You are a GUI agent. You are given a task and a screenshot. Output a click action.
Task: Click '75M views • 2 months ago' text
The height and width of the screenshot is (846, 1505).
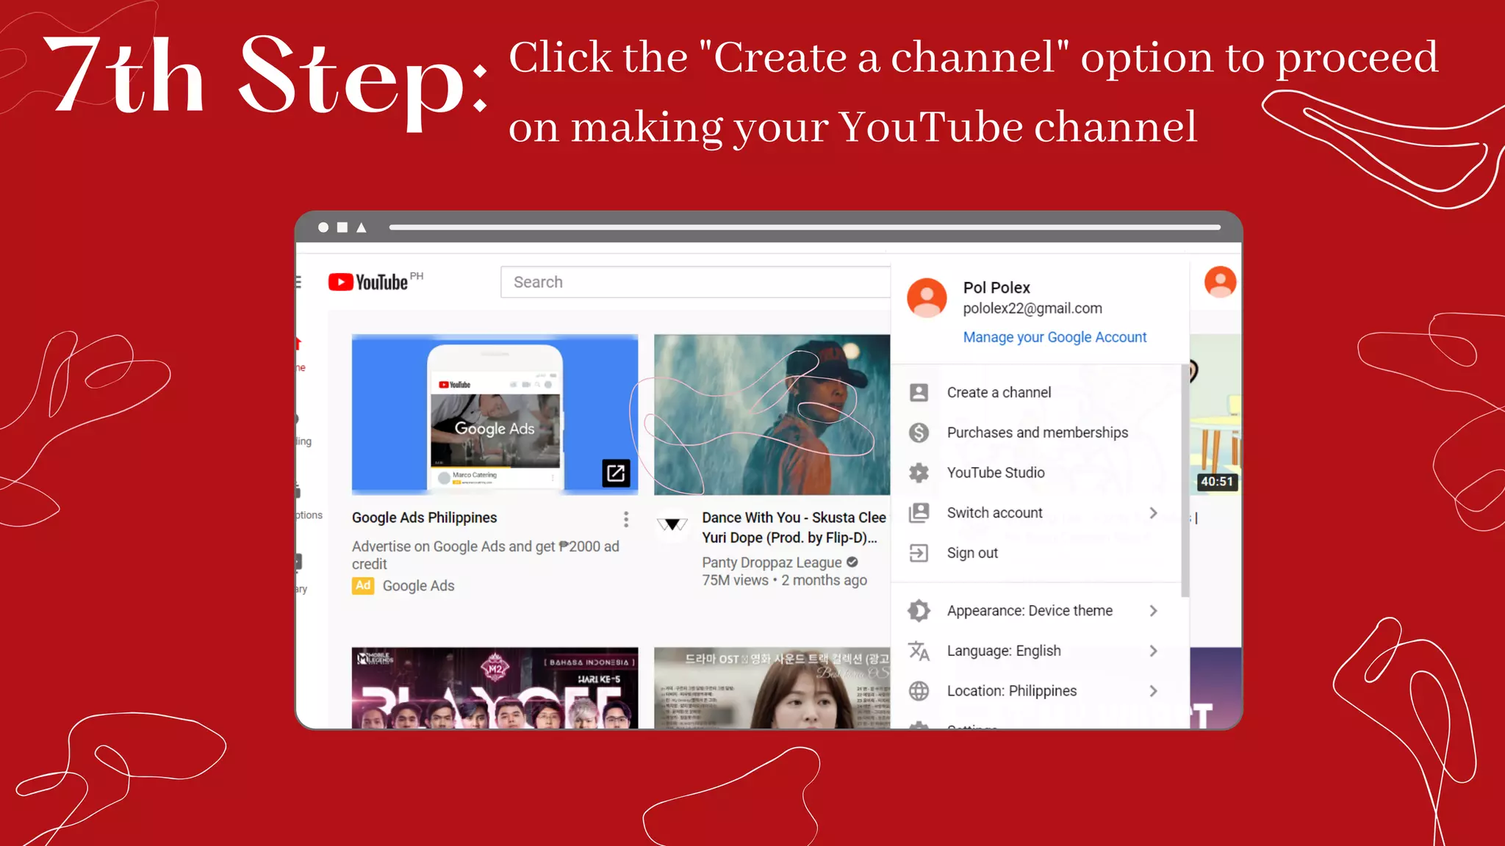click(x=784, y=580)
